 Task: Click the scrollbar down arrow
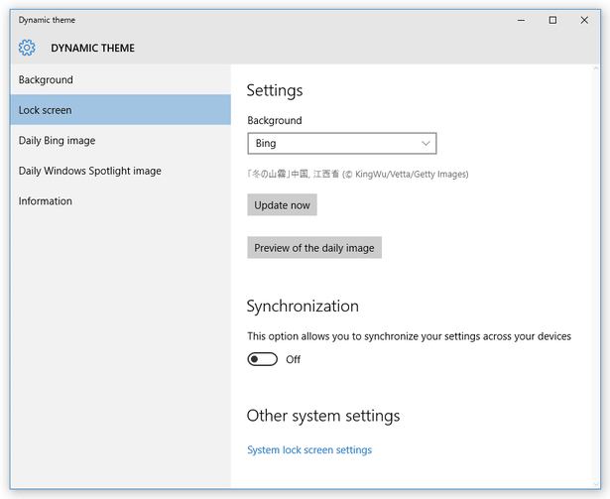(x=596, y=484)
